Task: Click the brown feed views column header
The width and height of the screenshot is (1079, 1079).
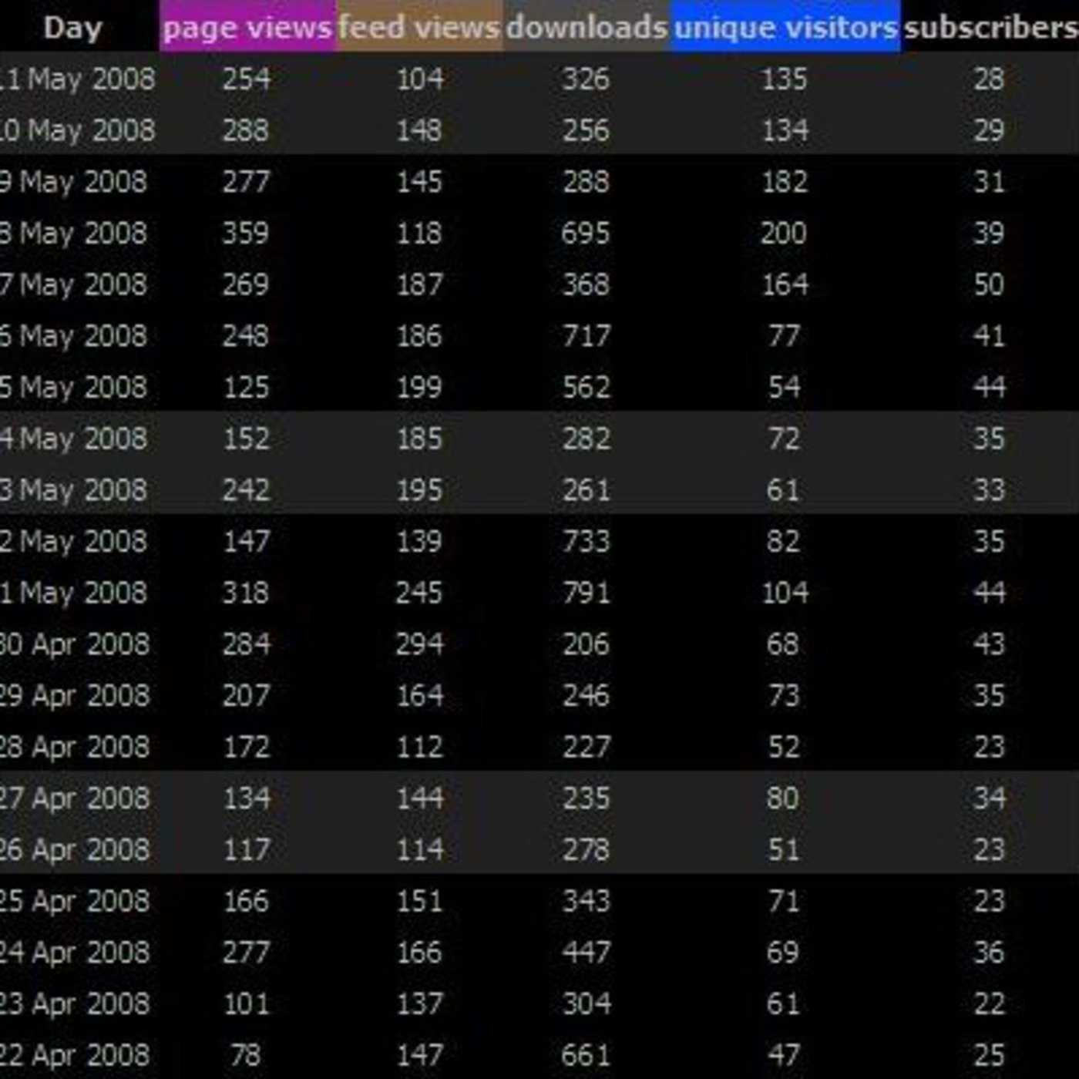Action: coord(419,28)
